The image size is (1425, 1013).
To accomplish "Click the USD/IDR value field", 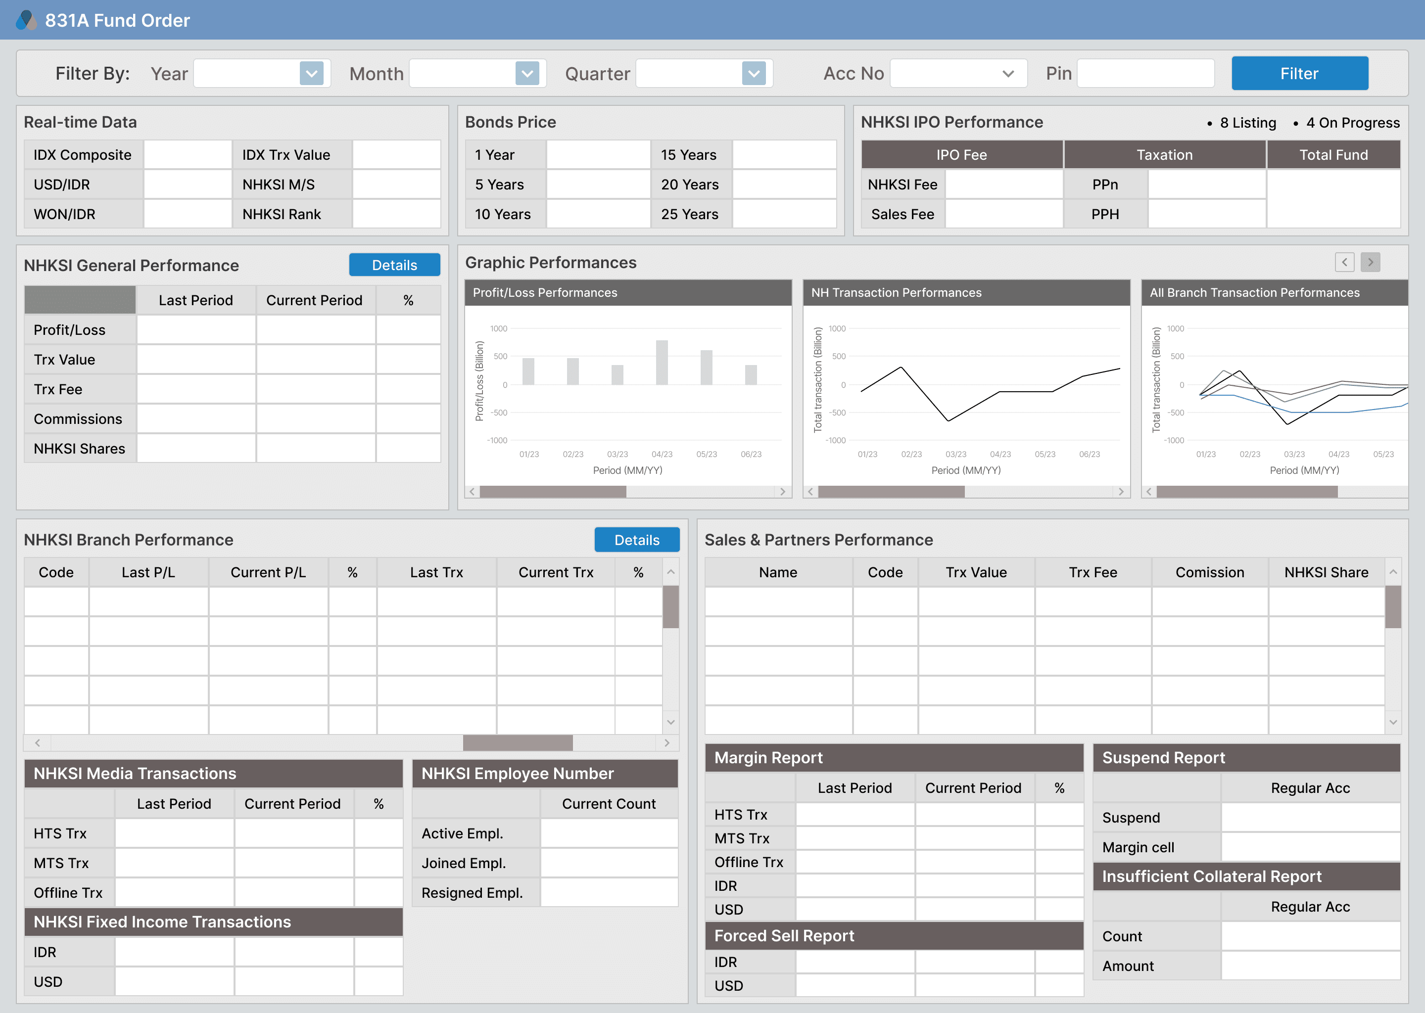I will pos(188,184).
